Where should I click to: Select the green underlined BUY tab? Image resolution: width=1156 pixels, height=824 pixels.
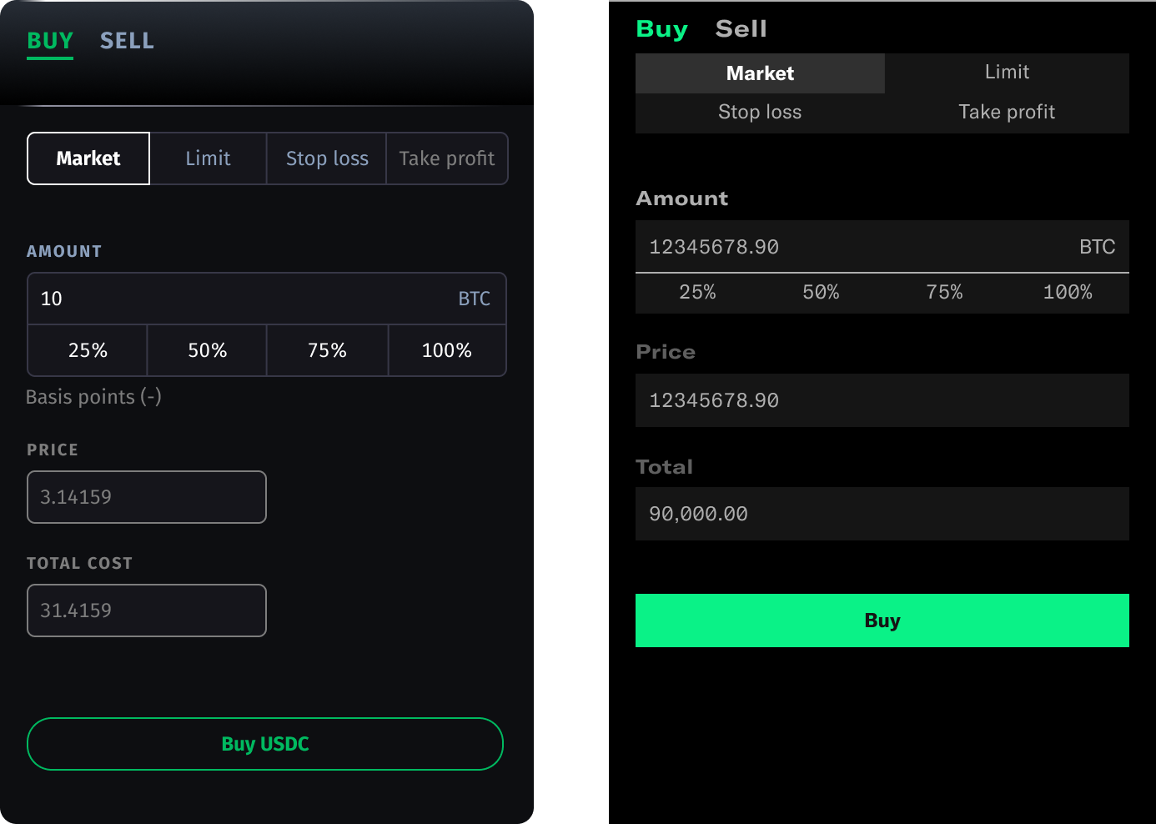point(50,41)
